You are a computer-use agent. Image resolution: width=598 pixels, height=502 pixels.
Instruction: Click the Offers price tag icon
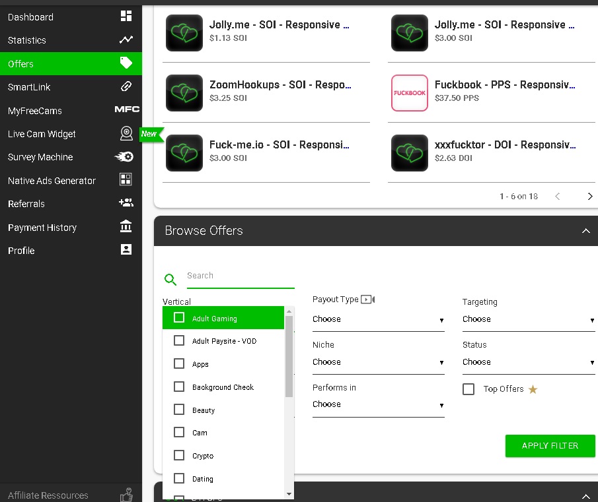[x=126, y=63]
